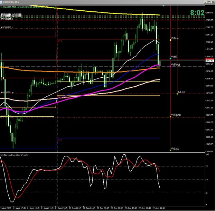216x211 pixels.
Task: Click the 22 Aug 02:45 time label
Action: (75, 208)
